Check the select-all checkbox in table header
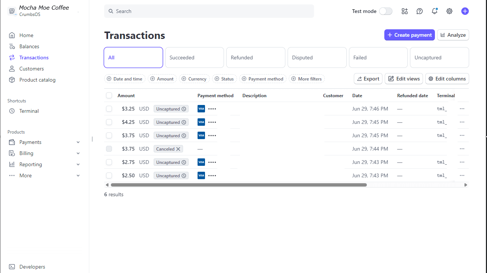The image size is (487, 273). 109,95
